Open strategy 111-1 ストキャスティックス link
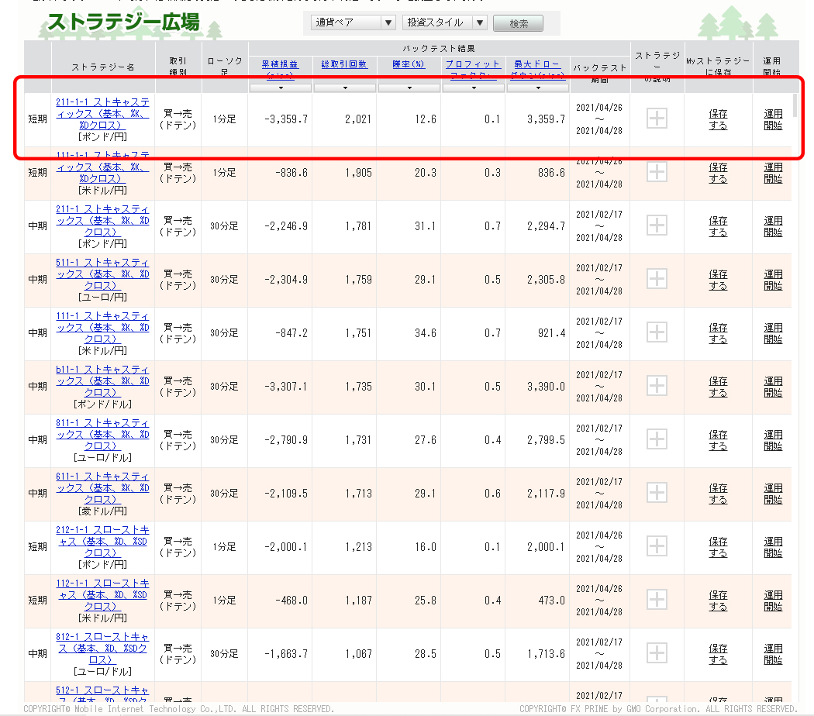Image resolution: width=814 pixels, height=716 pixels. [102, 327]
